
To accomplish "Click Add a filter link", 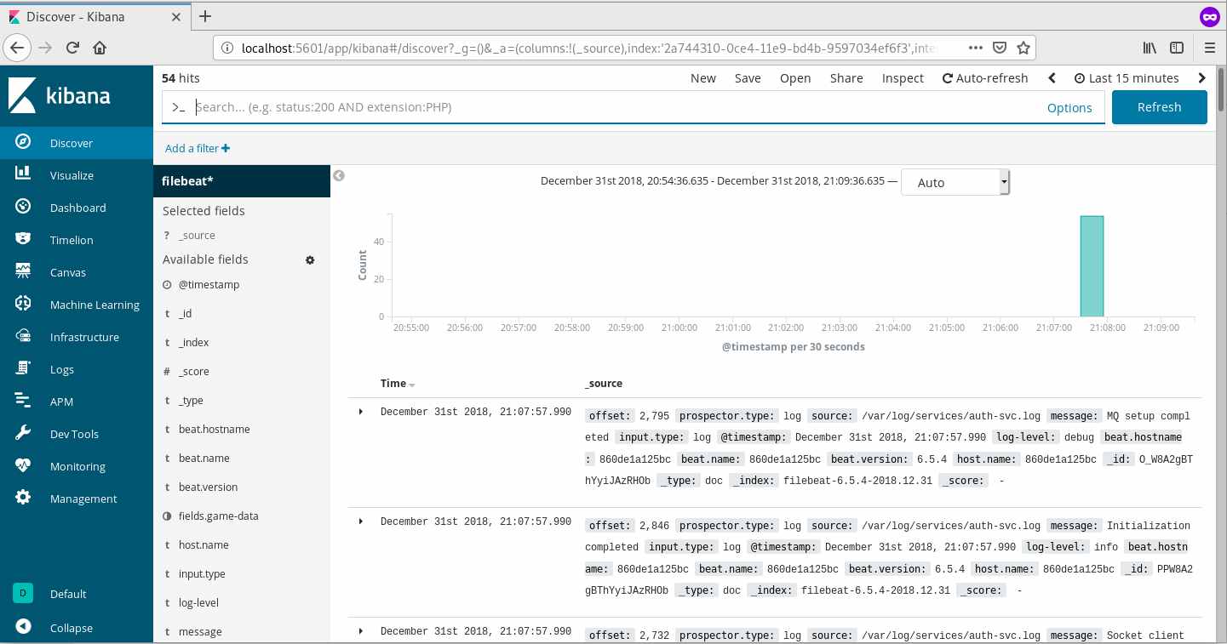I will (198, 149).
